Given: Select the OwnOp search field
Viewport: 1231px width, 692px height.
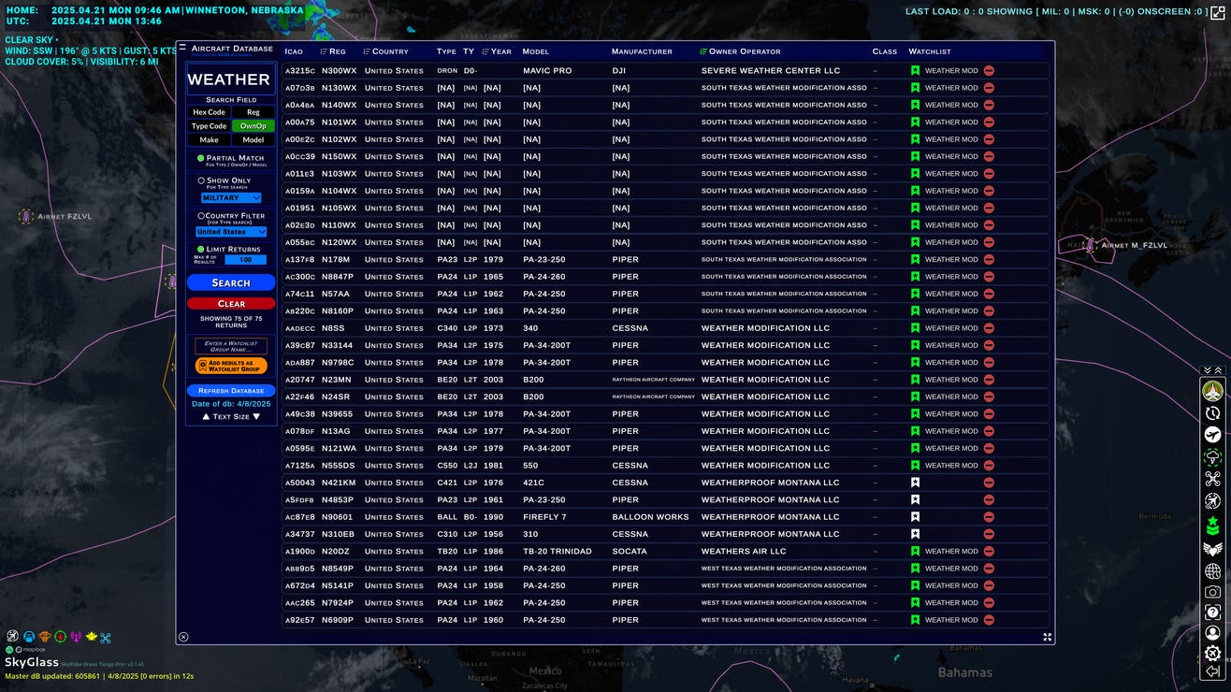Looking at the screenshot, I should coord(253,126).
